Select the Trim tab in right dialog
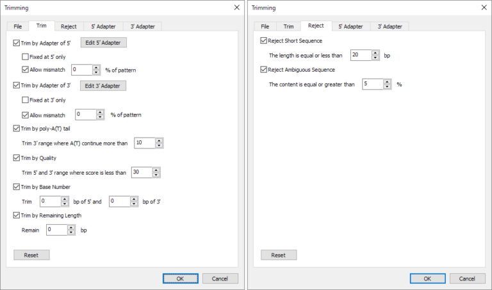 tap(289, 26)
